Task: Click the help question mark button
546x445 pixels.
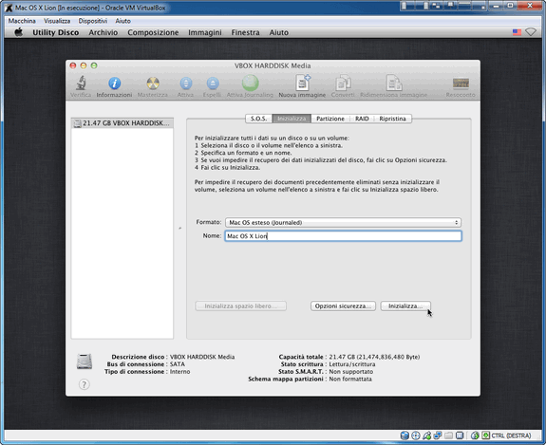Action: (84, 384)
